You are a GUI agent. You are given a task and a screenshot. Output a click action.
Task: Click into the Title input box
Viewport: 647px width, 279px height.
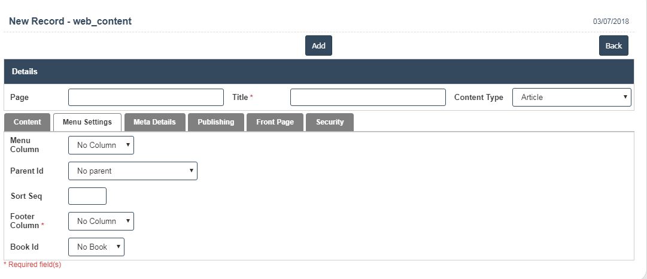coord(367,98)
